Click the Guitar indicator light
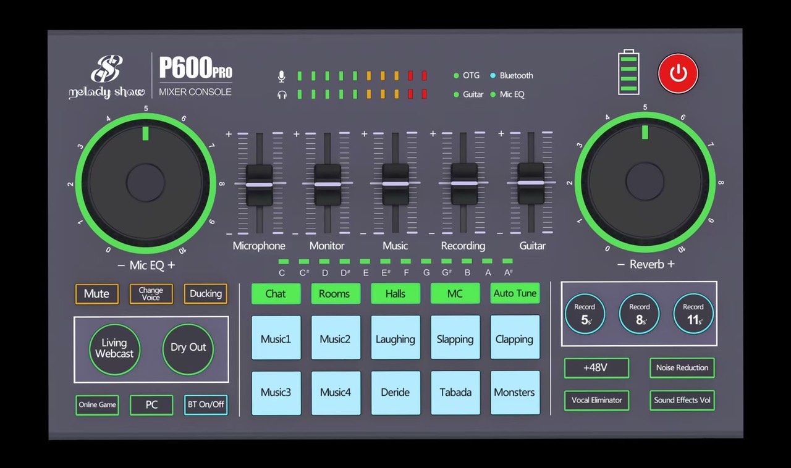The width and height of the screenshot is (791, 468). [x=457, y=94]
